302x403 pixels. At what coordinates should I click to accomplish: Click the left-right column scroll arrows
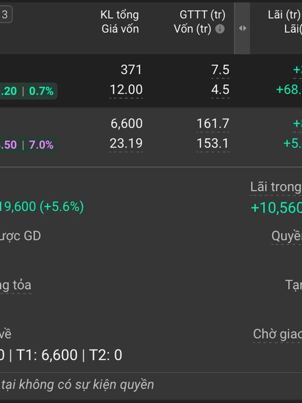point(243,28)
